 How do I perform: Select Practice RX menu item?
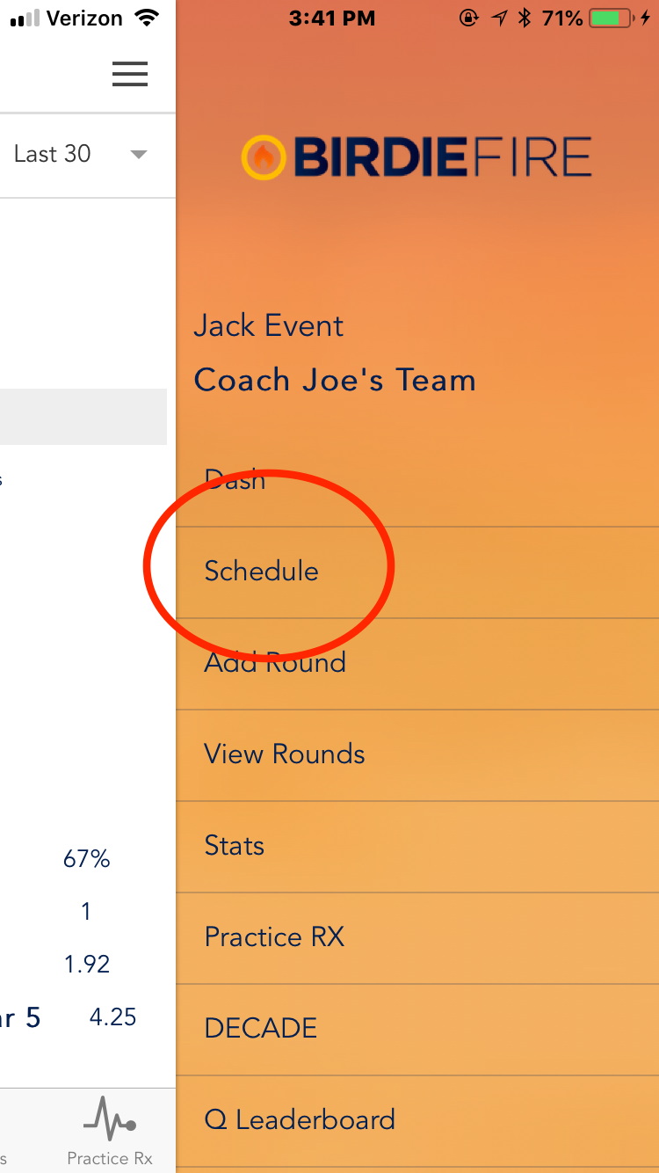[274, 937]
